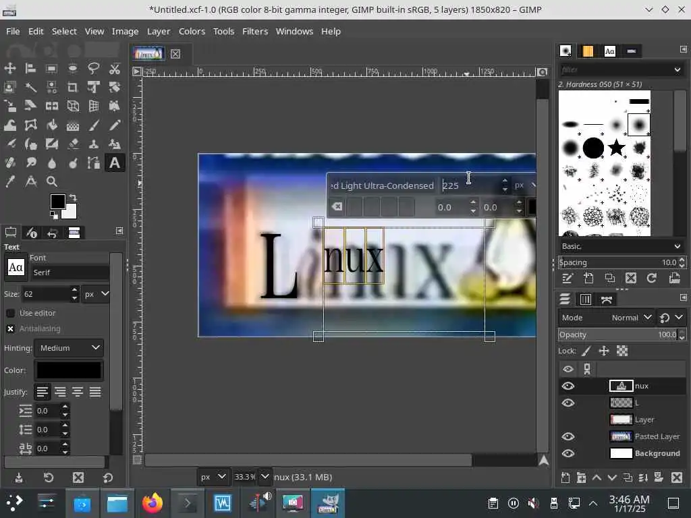
Task: Reset colors to default black and white
Action: [54, 215]
